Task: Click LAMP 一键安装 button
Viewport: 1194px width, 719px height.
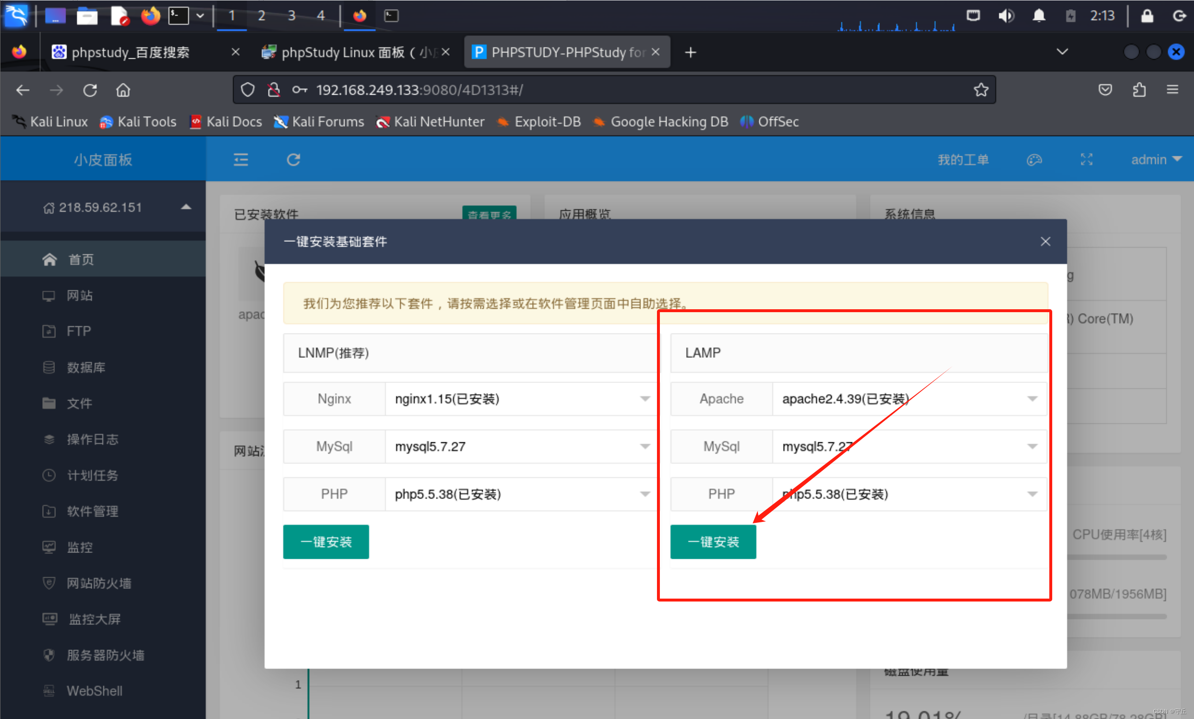Action: coord(713,542)
